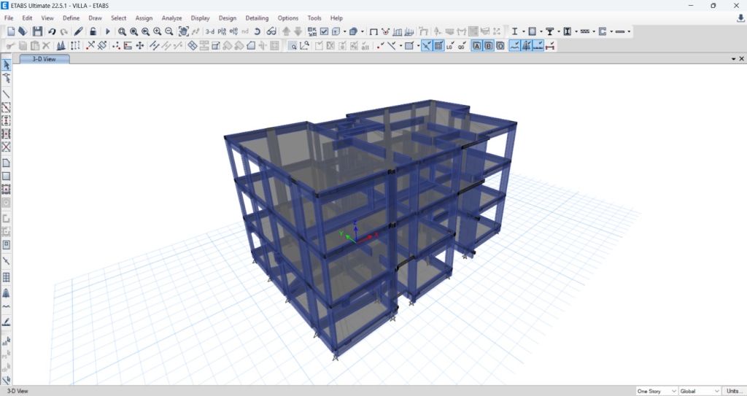The image size is (747, 396).
Task: Toggle the 'A' object display button
Action: pyautogui.click(x=476, y=45)
